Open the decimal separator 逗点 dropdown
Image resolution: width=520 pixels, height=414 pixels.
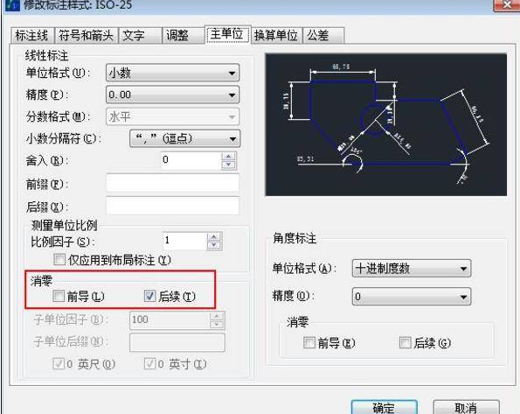[184, 138]
